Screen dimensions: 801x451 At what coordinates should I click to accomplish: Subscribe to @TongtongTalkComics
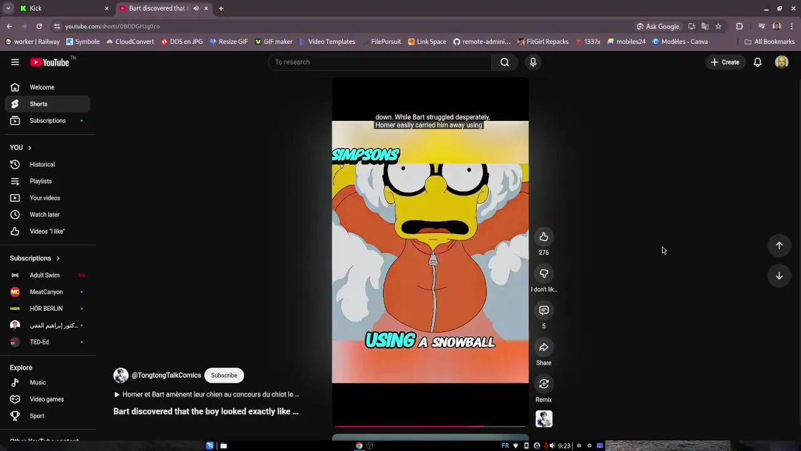(224, 375)
